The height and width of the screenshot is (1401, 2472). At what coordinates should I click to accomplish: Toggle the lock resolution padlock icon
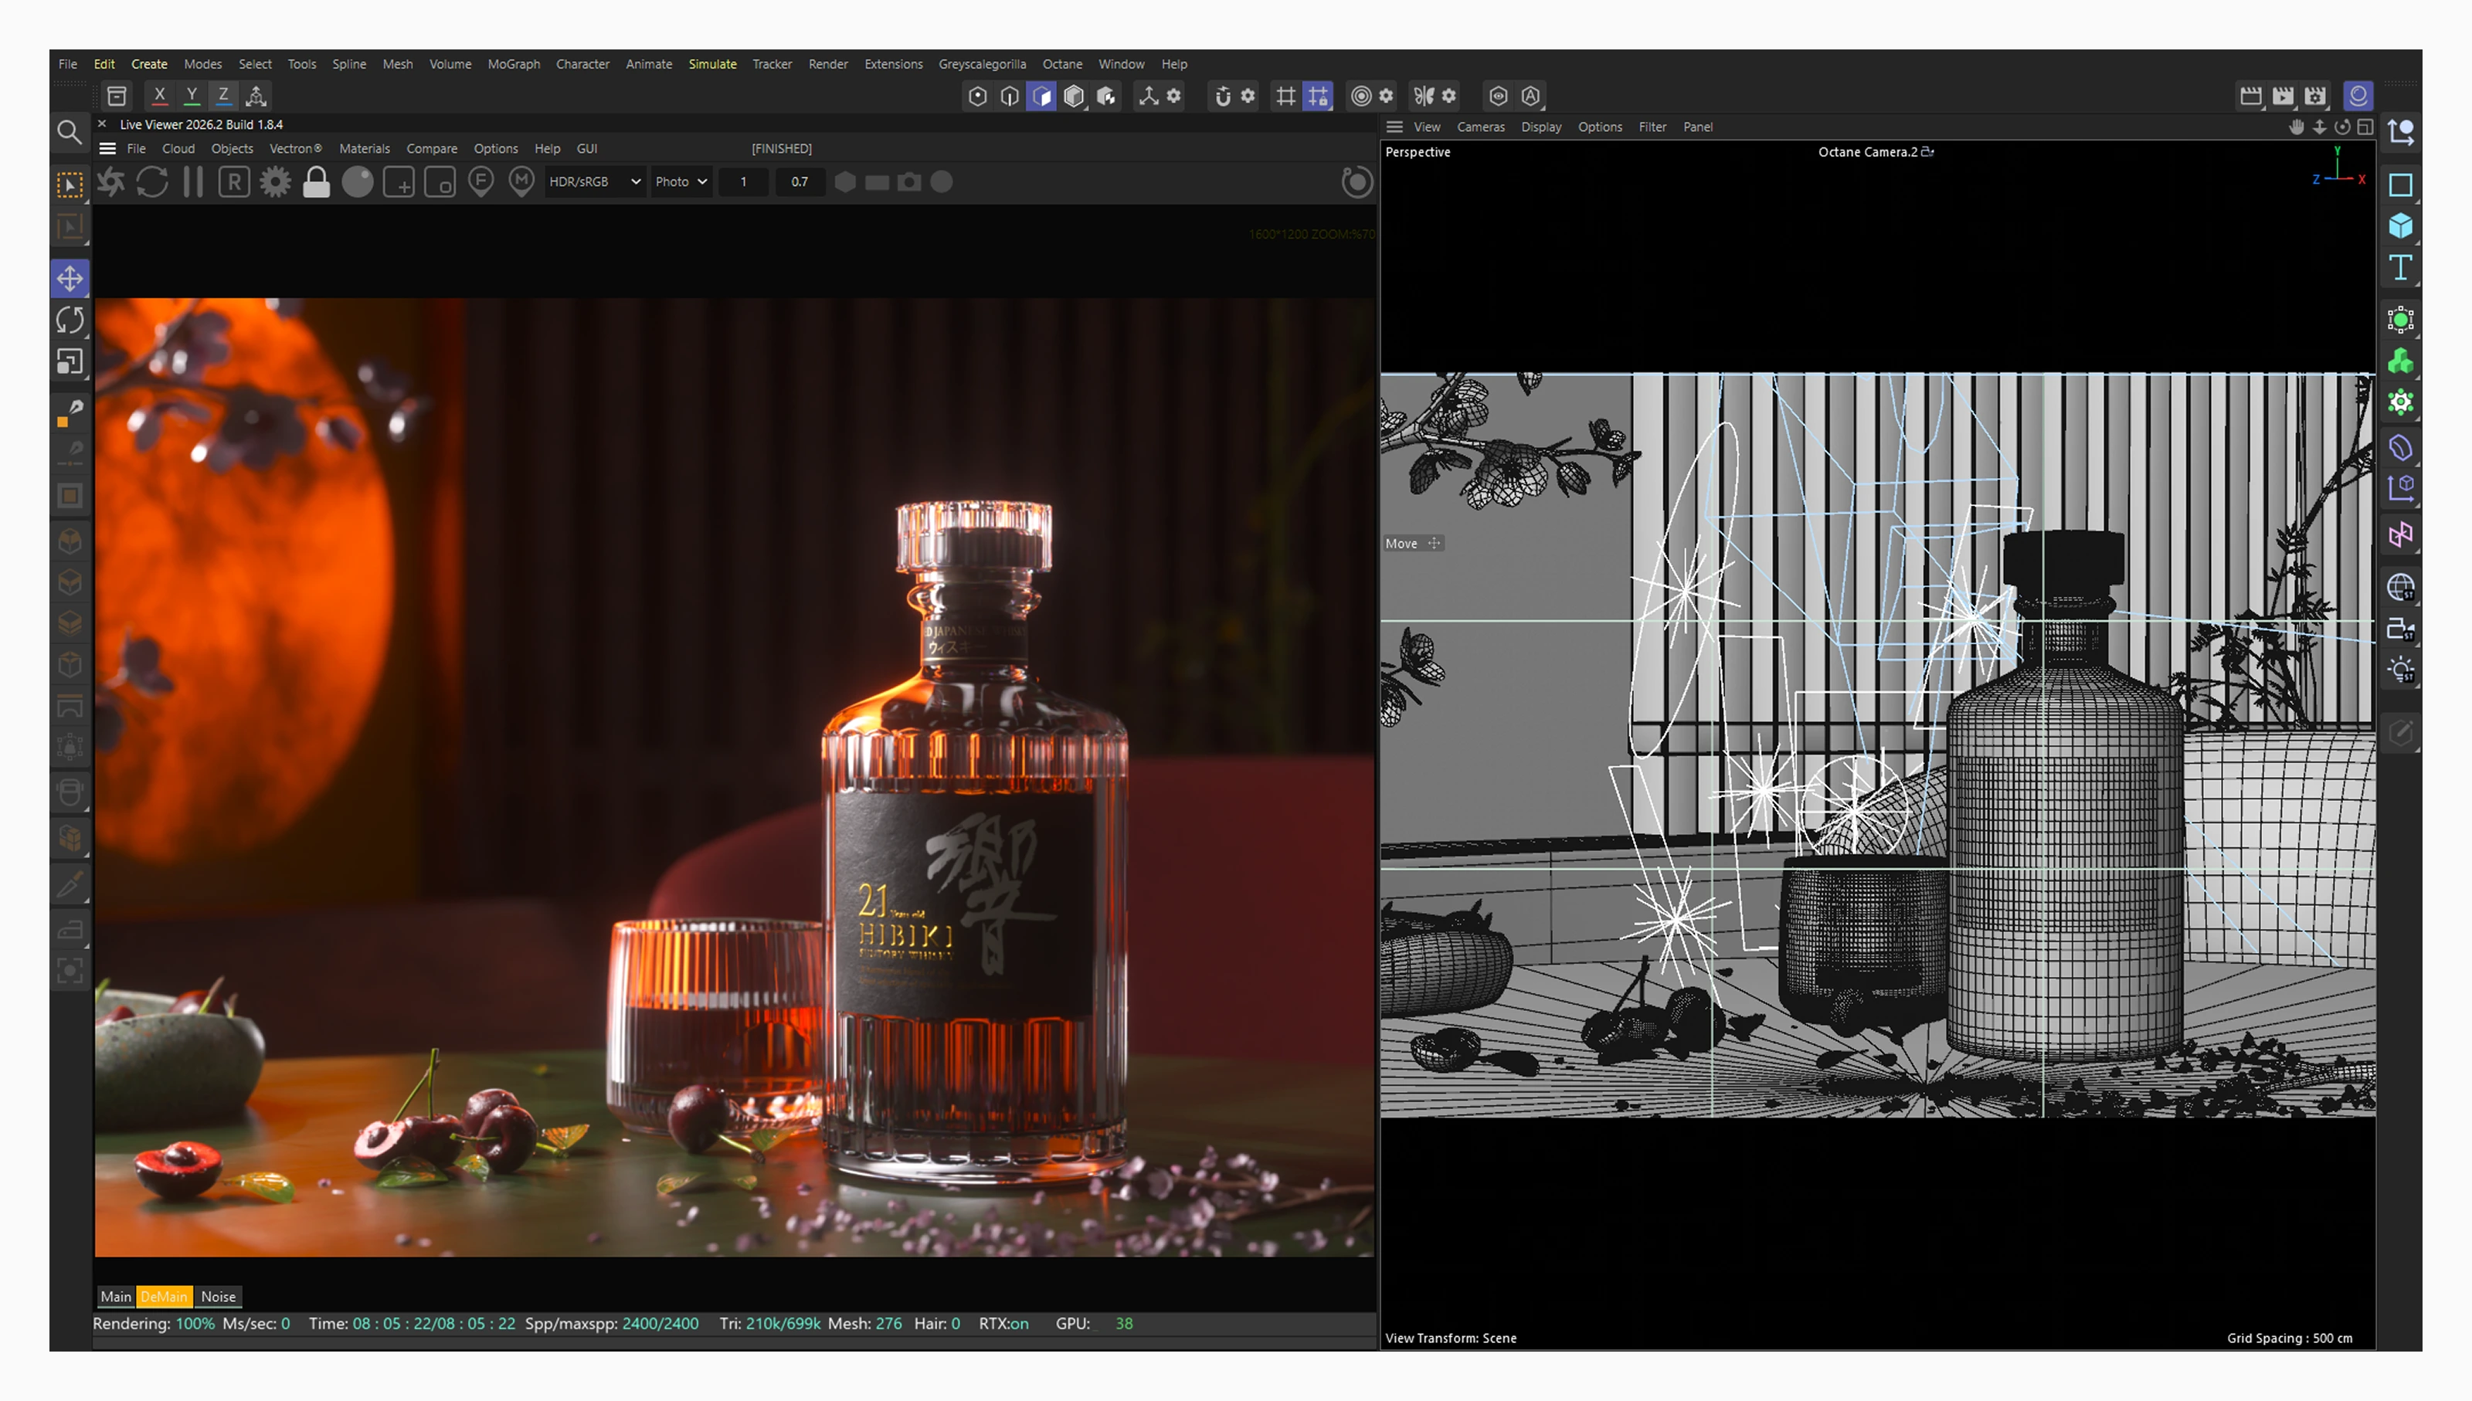pos(317,181)
